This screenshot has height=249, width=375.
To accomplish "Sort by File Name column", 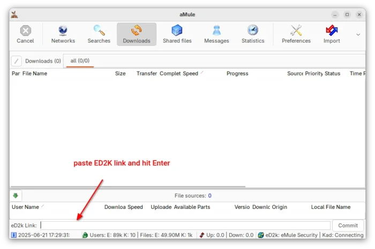I will point(35,73).
